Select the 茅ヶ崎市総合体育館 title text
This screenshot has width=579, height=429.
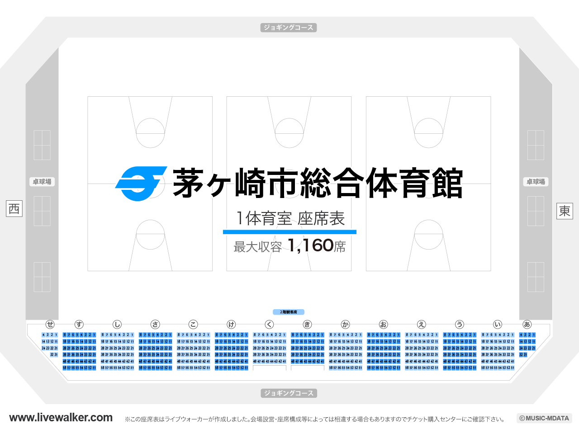click(x=318, y=184)
